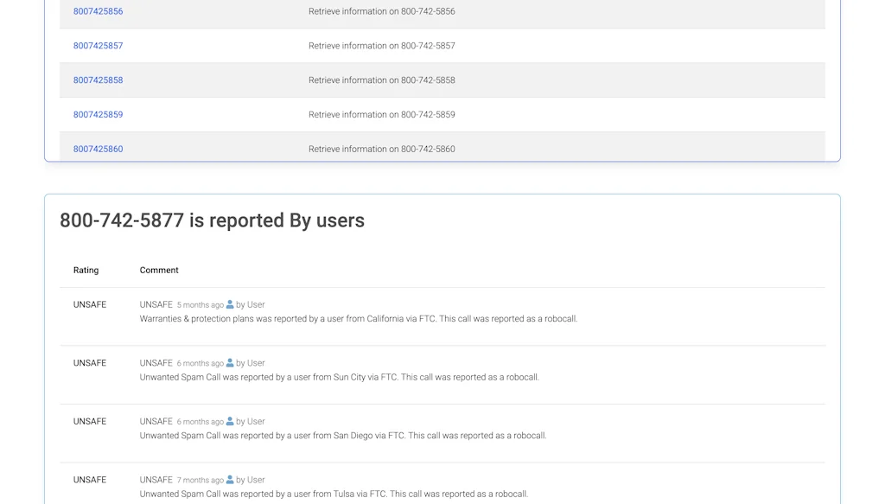
Task: Open the 8007425860 phone number link
Action: (98, 149)
